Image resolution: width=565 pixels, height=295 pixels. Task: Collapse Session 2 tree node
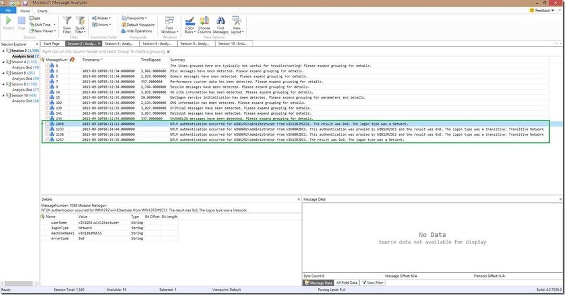coord(3,51)
